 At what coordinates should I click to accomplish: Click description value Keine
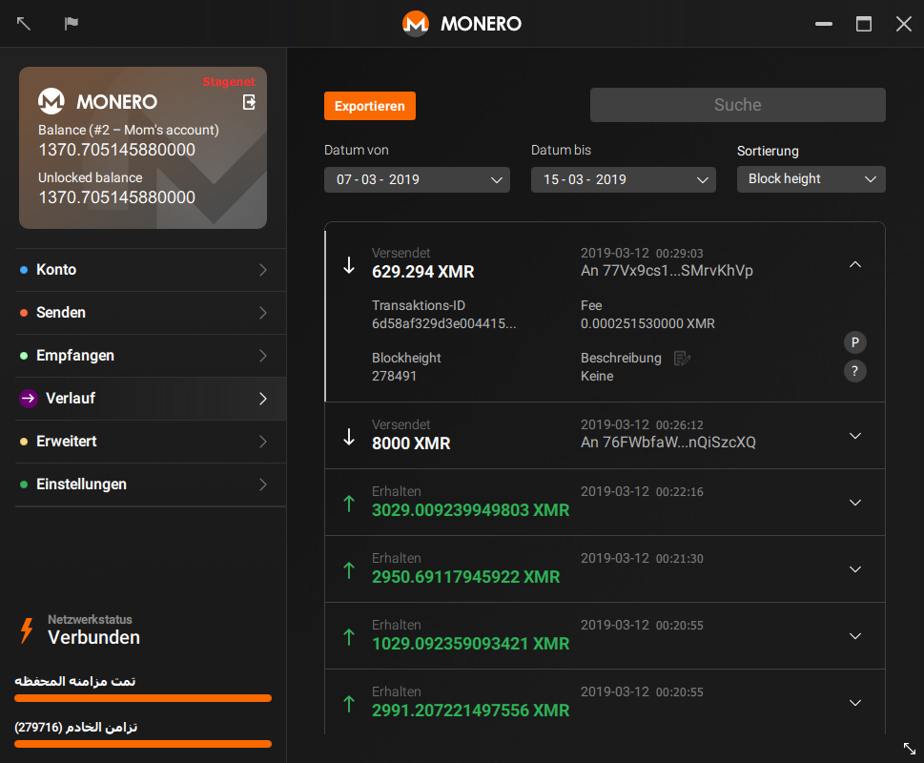pyautogui.click(x=597, y=376)
